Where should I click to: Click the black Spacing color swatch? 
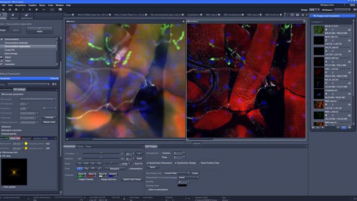pyautogui.click(x=183, y=185)
